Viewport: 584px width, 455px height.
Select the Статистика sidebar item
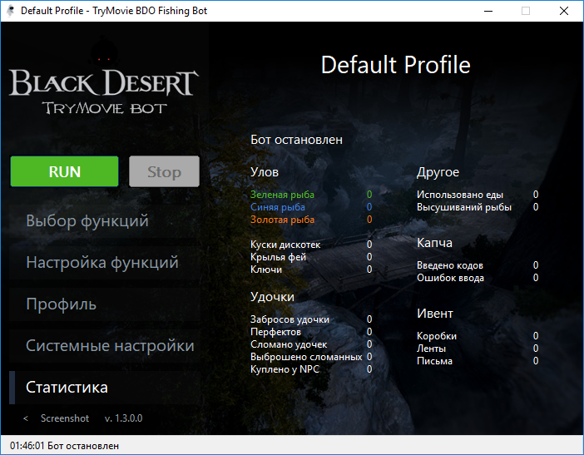105,388
